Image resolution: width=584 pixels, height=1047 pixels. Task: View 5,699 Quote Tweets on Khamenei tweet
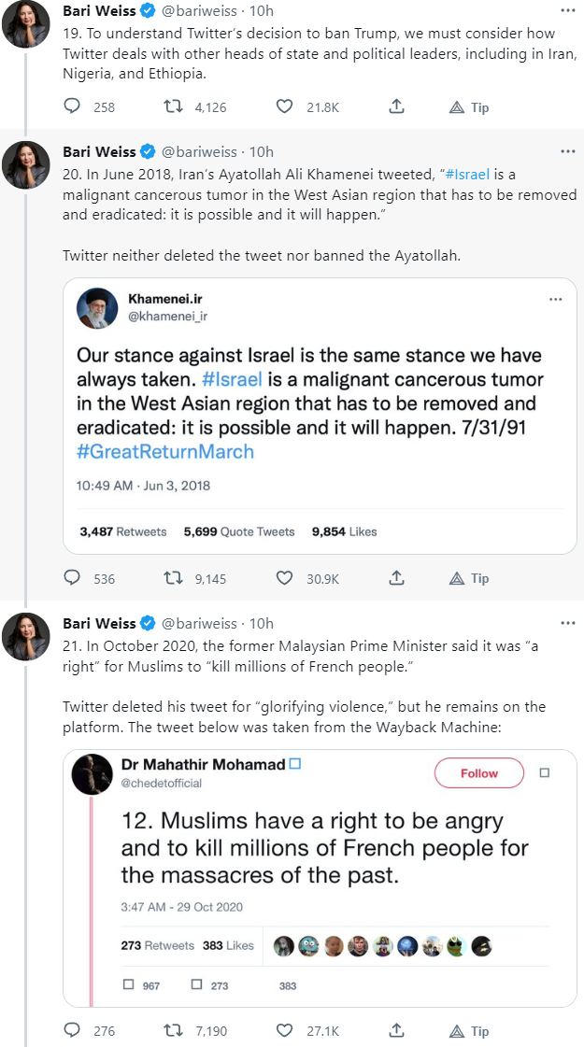point(239,531)
